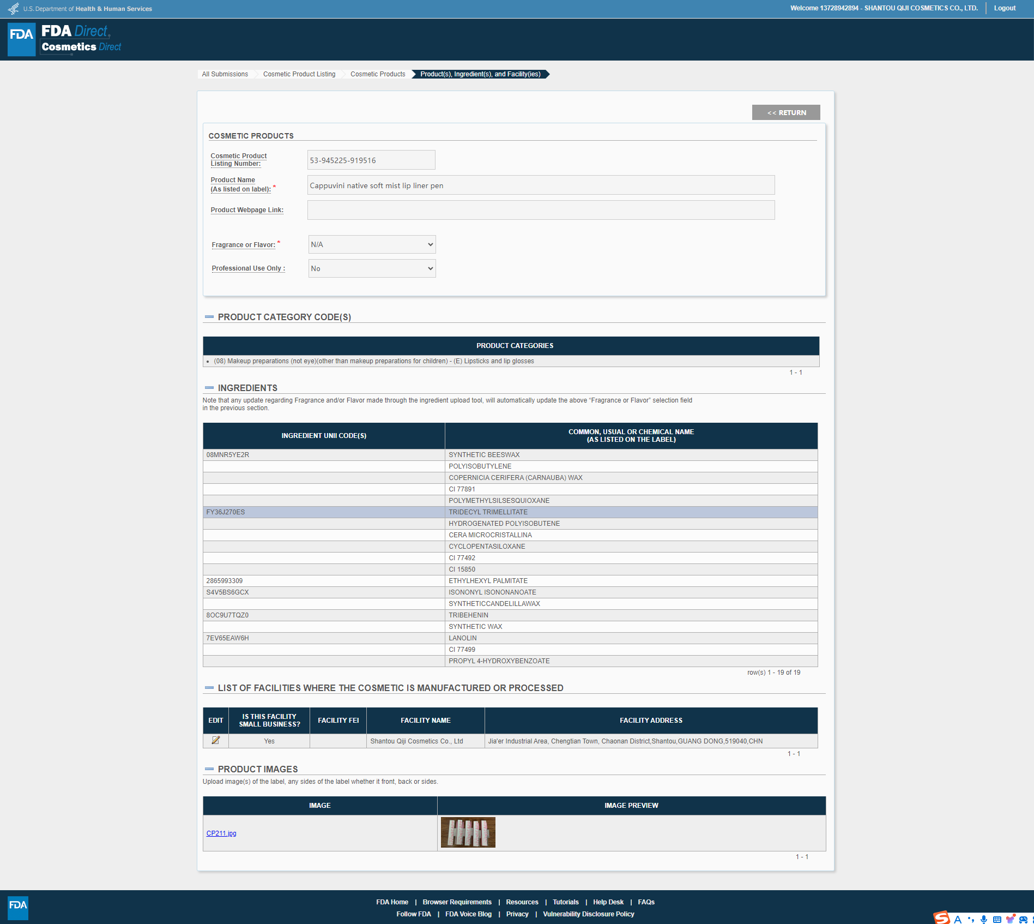Image resolution: width=1034 pixels, height=924 pixels.
Task: Click the HHS eagle emblem icon
Action: point(13,9)
